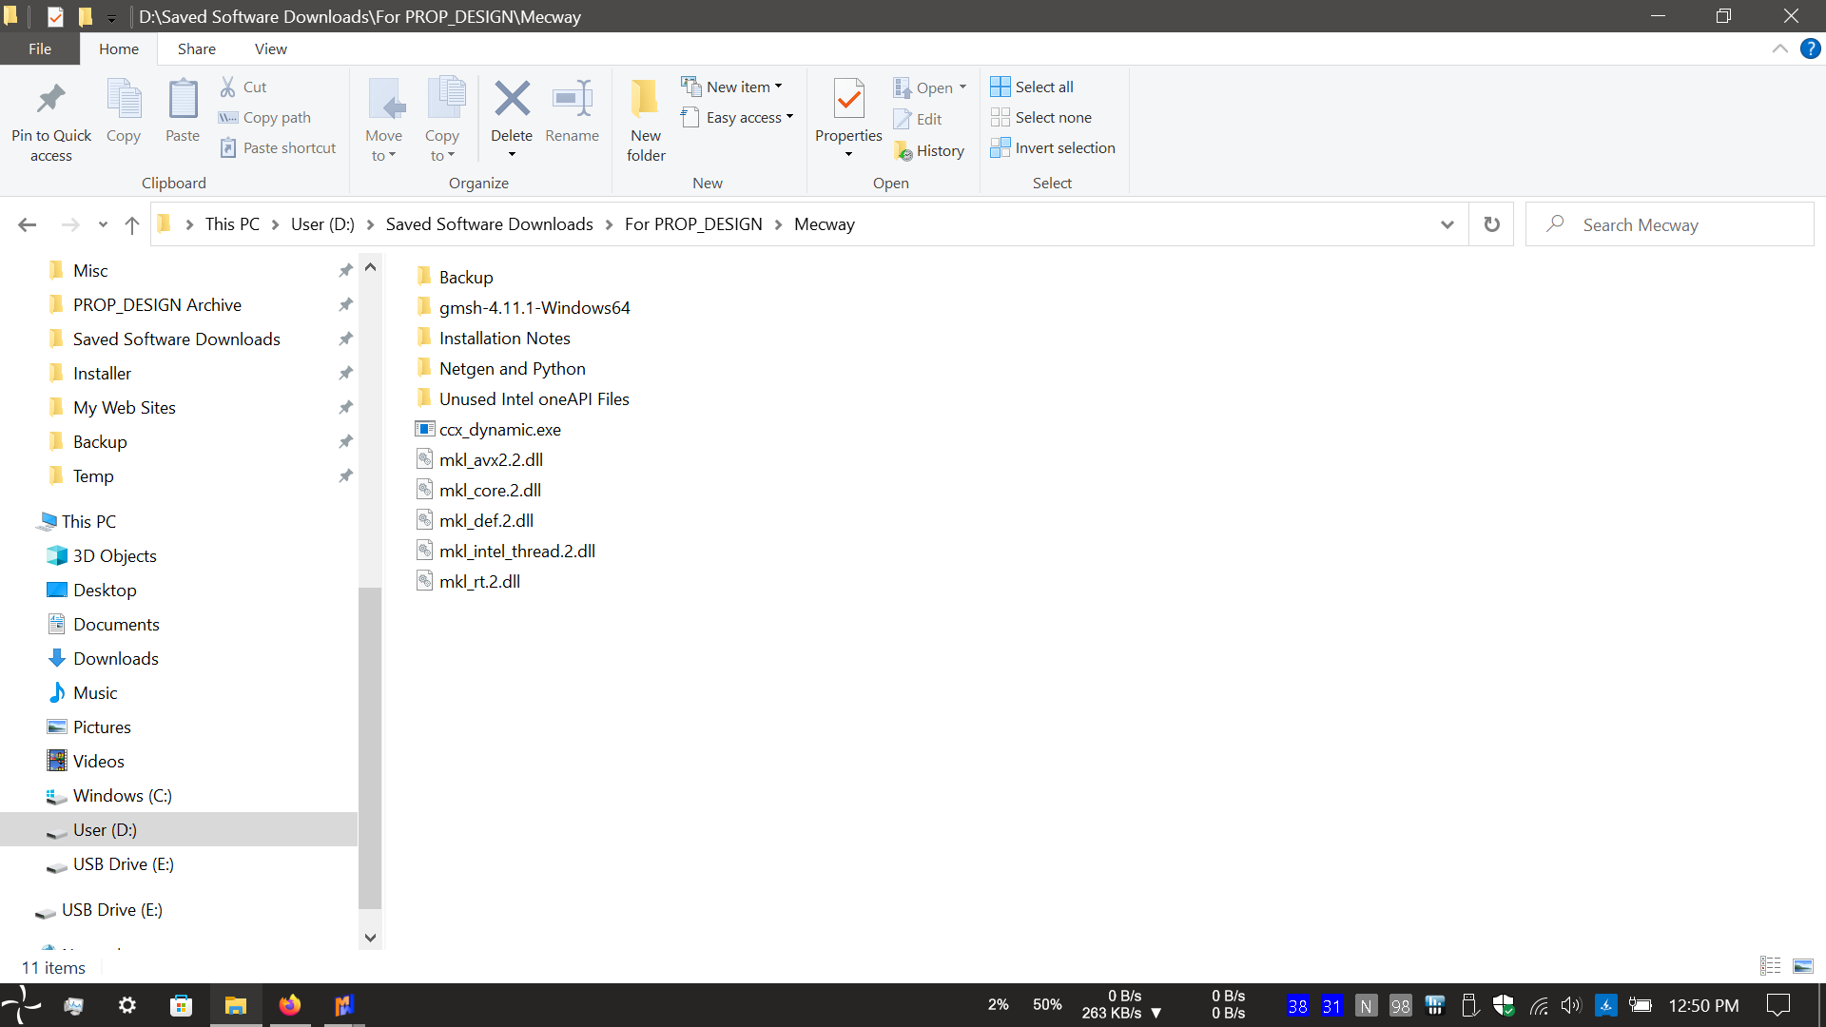Image resolution: width=1826 pixels, height=1027 pixels.
Task: Open Microsoft Store from the taskbar
Action: point(181,1005)
